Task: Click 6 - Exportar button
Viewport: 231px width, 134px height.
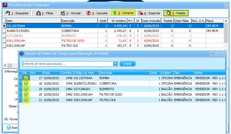Action: 149,13
